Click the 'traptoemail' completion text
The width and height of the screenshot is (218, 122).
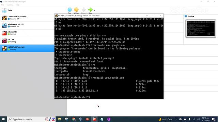click(119, 68)
